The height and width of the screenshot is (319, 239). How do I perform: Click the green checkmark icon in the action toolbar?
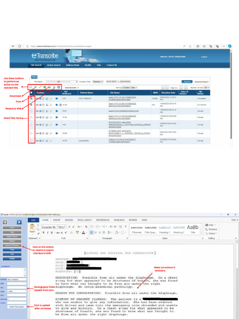coord(45,87)
